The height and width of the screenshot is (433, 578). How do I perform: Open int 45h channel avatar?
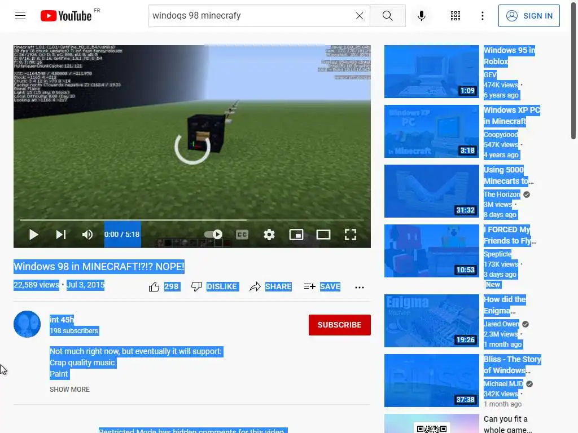(x=27, y=324)
